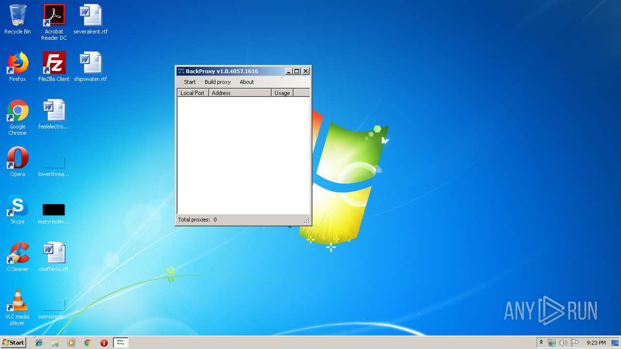Open the Windows Start button
The width and height of the screenshot is (621, 349).
pos(13,342)
